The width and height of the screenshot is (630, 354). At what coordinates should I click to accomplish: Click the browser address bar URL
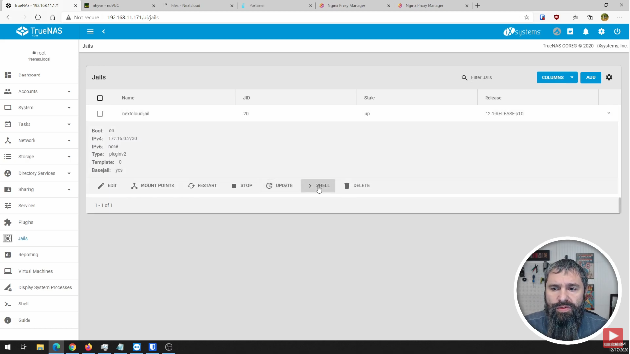click(x=133, y=17)
